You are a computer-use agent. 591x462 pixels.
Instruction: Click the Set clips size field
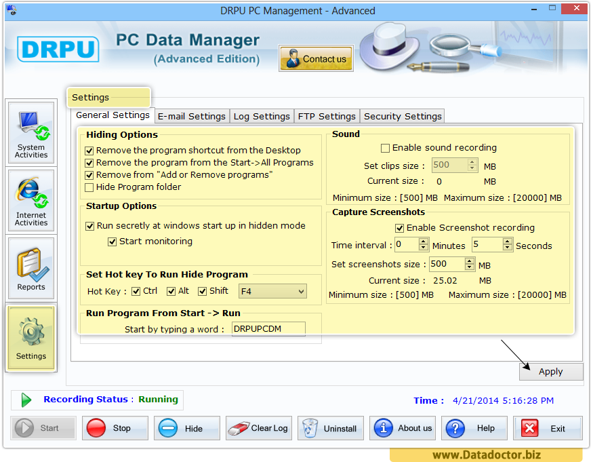(x=450, y=165)
